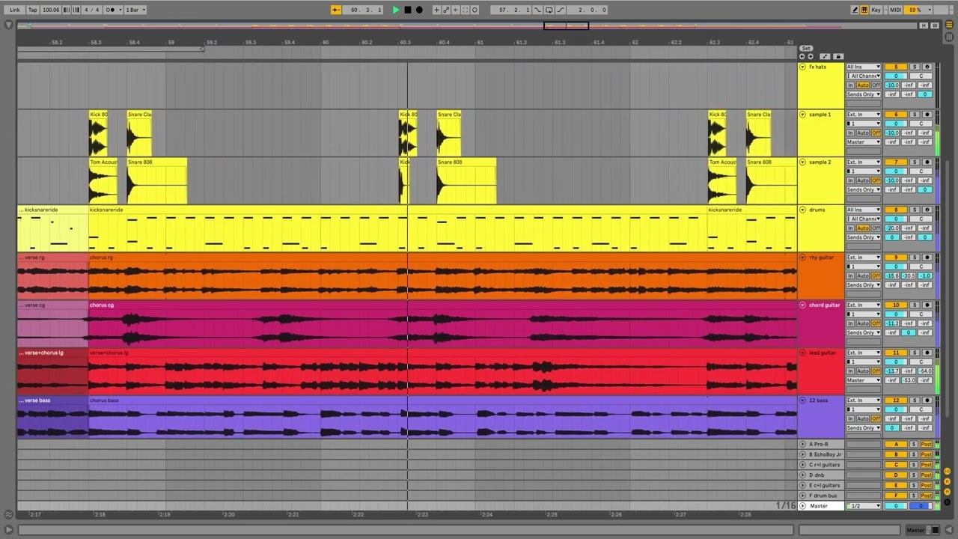Click the W optimize width button
Screen dimensions: 958x539
(x=935, y=25)
